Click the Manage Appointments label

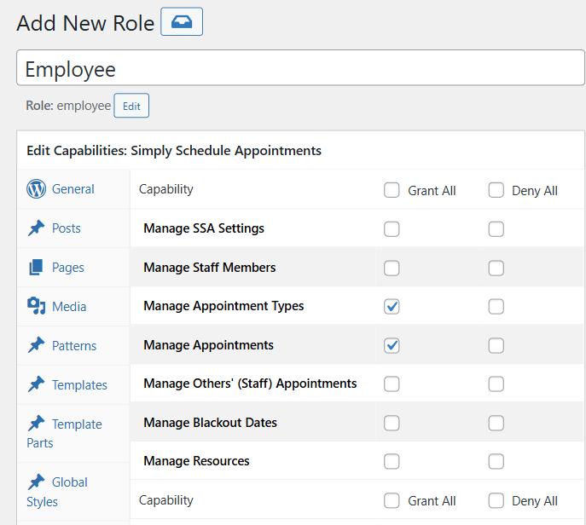tap(208, 345)
